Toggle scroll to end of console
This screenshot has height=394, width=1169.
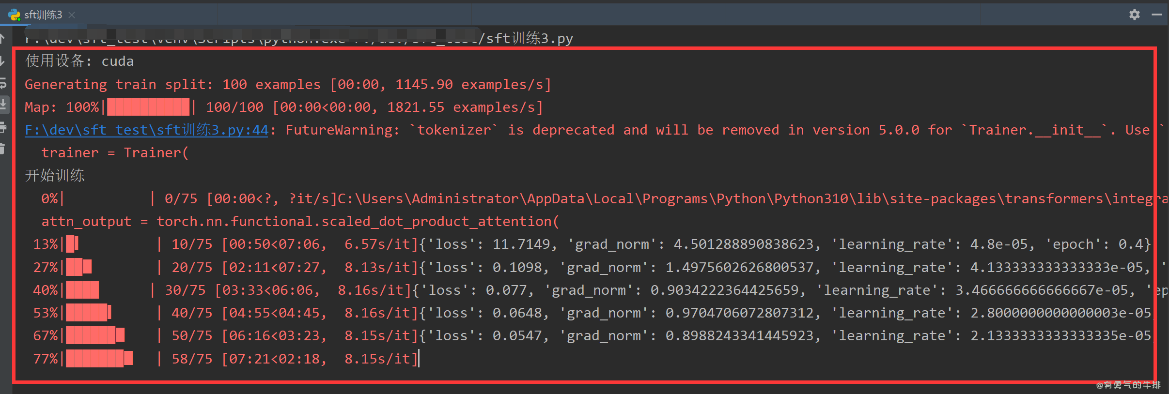click(3, 105)
